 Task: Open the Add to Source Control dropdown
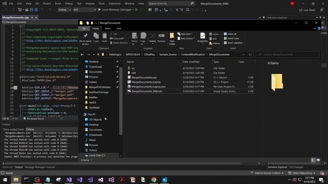(267, 173)
